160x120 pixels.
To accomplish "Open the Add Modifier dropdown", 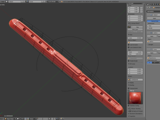I will [153, 11].
